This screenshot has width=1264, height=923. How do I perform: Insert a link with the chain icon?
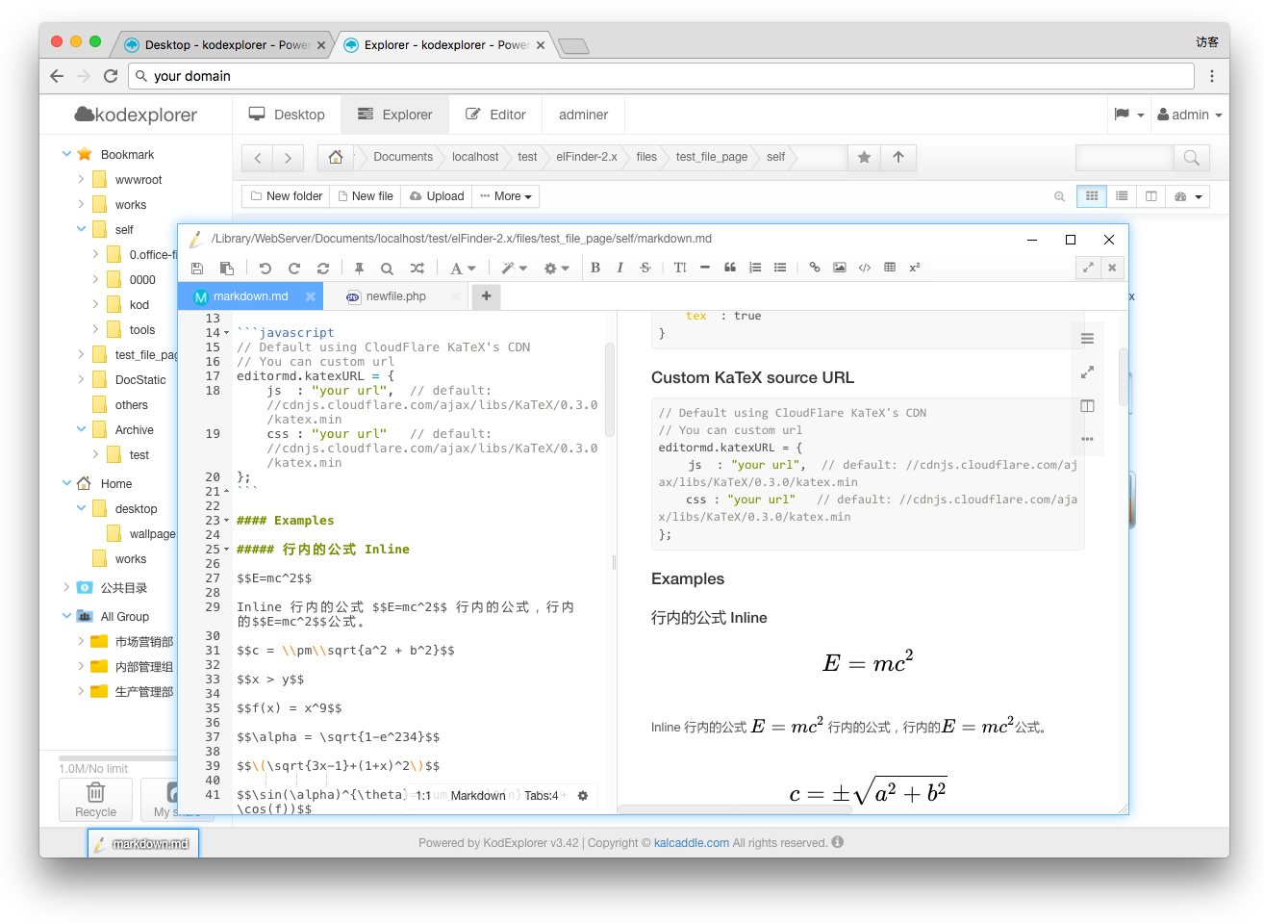pyautogui.click(x=815, y=268)
